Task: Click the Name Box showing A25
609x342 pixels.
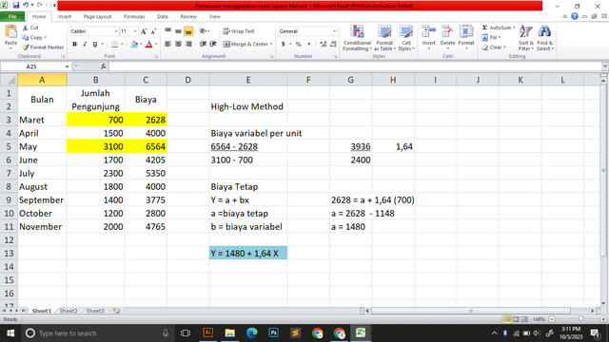Action: coord(32,66)
